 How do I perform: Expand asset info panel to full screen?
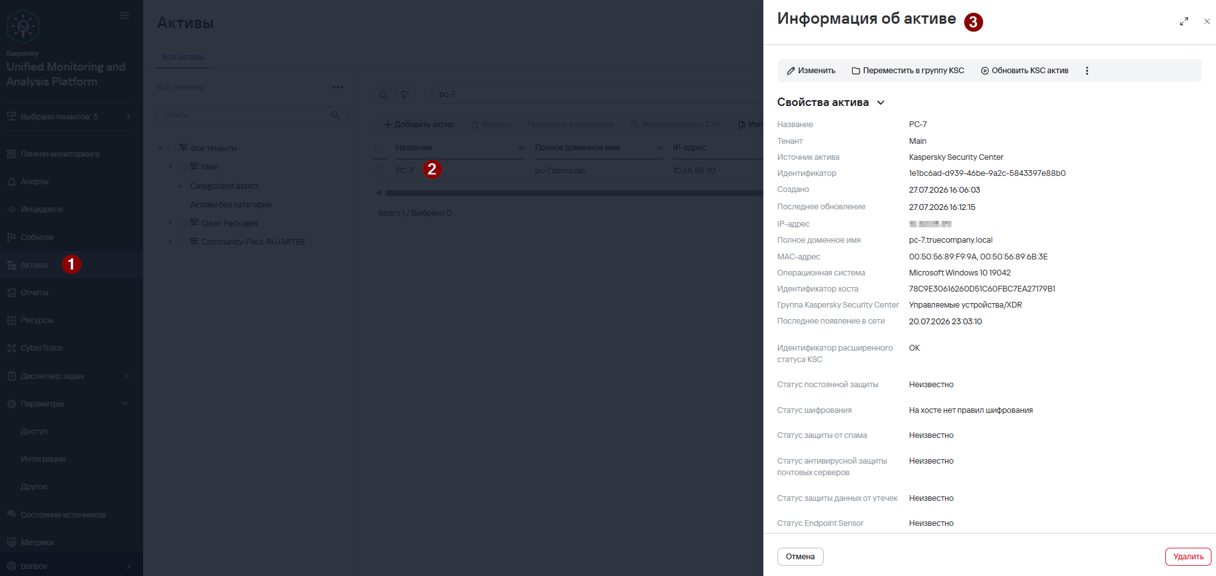point(1184,21)
